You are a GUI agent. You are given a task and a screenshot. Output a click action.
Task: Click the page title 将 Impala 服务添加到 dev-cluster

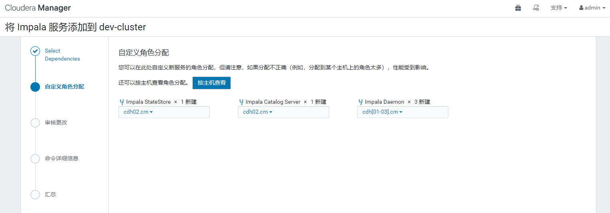(x=76, y=27)
